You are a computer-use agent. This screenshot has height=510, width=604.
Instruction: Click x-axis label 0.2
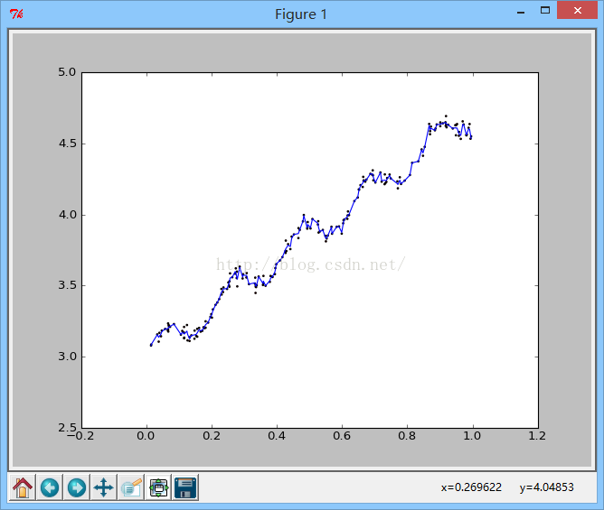pyautogui.click(x=212, y=436)
